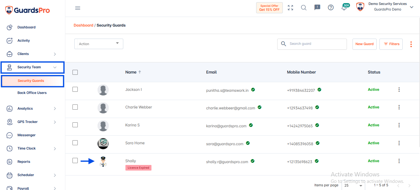Click the Messenger chat bubble icon
This screenshot has width=420, height=190.
coord(10,135)
